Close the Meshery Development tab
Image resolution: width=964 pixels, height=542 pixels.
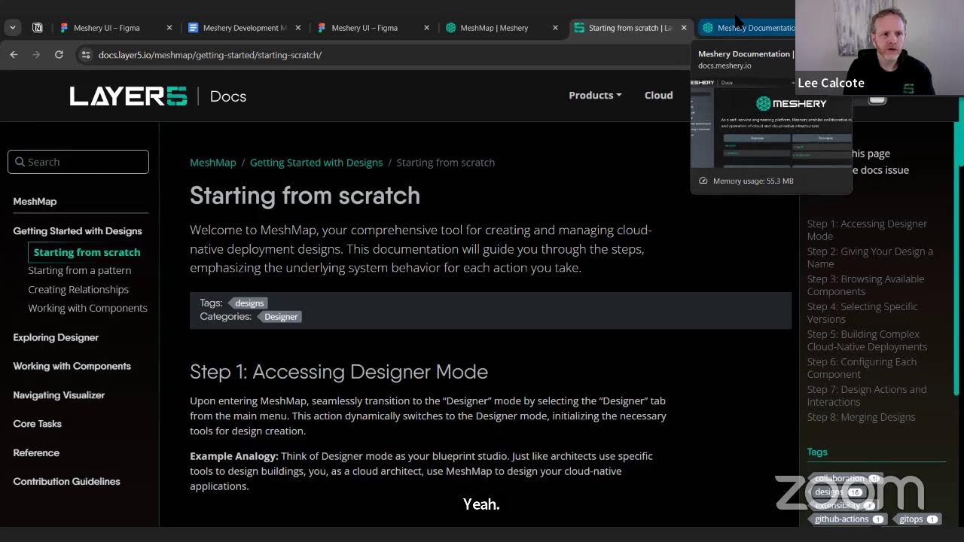(x=298, y=28)
